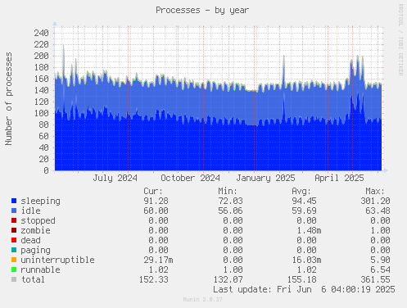
Task: Click the 'April 2025' axis label
Action: click(x=339, y=178)
